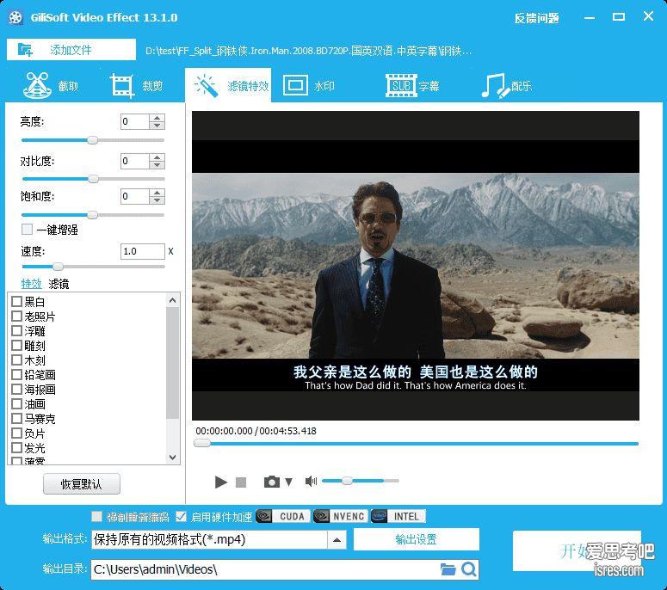Click the brightness value field
Screen dimensions: 667x590
(135, 121)
